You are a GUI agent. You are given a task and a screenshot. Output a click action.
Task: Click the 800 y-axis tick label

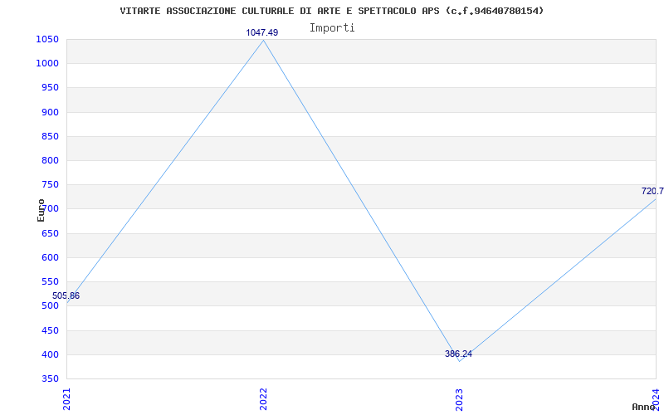pos(50,160)
